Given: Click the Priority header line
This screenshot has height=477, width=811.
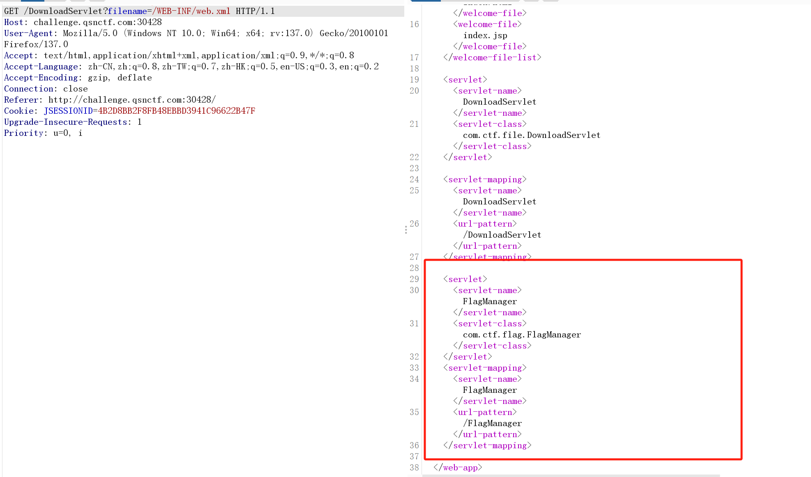Looking at the screenshot, I should [43, 133].
